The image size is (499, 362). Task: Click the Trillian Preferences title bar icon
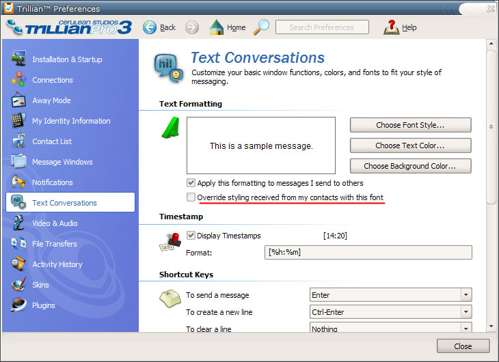(9, 8)
